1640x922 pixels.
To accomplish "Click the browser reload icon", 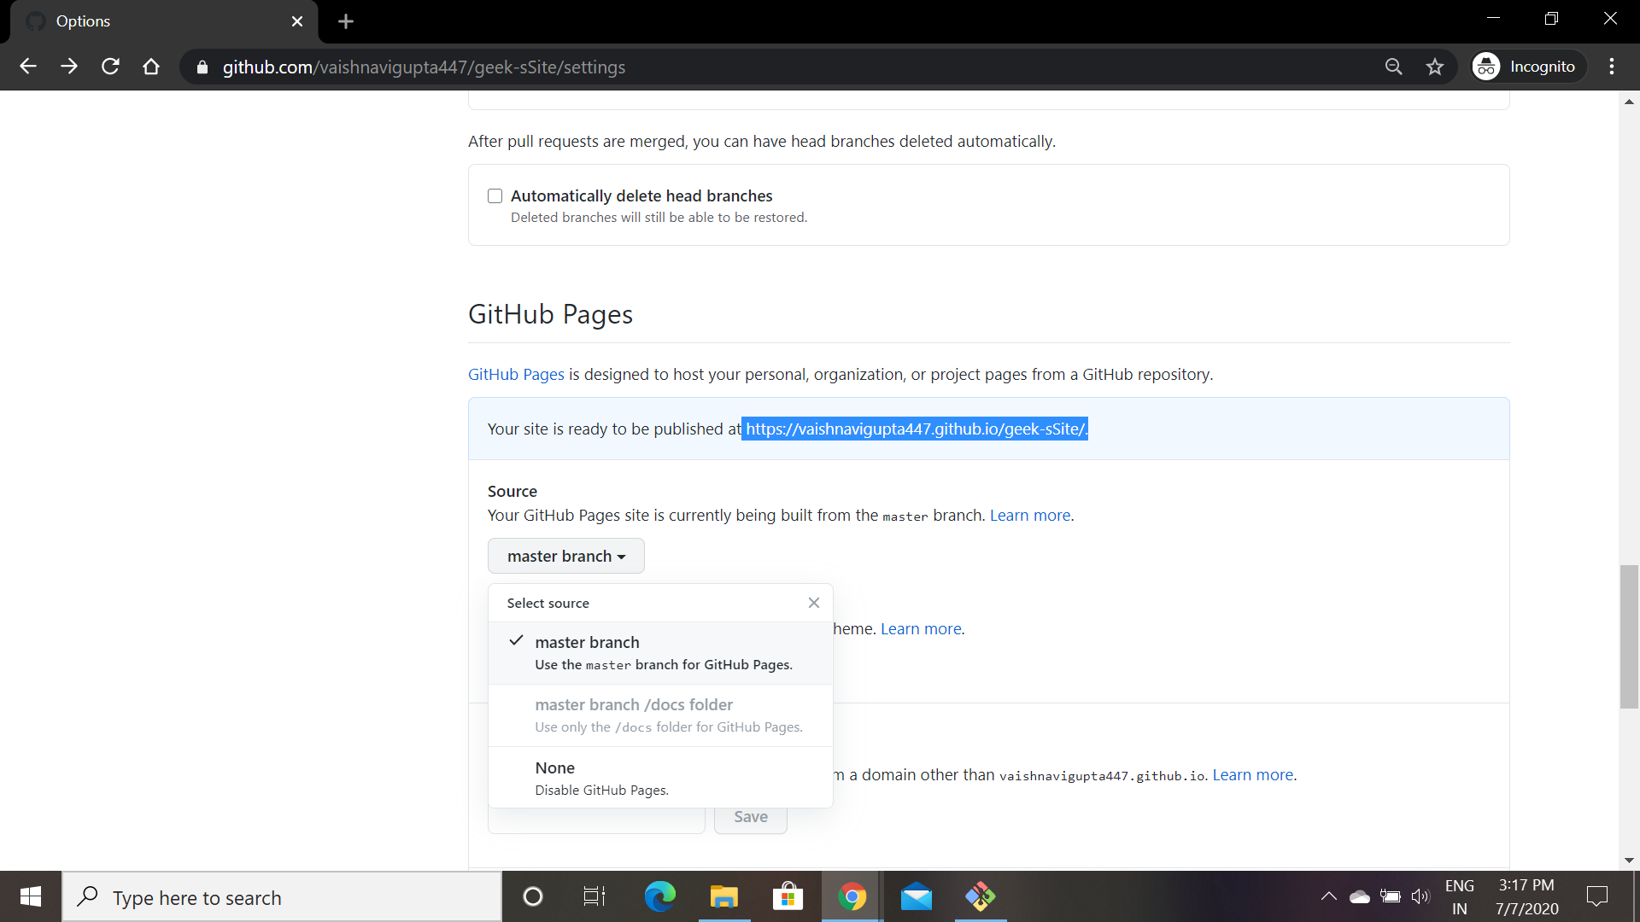I will tap(110, 67).
